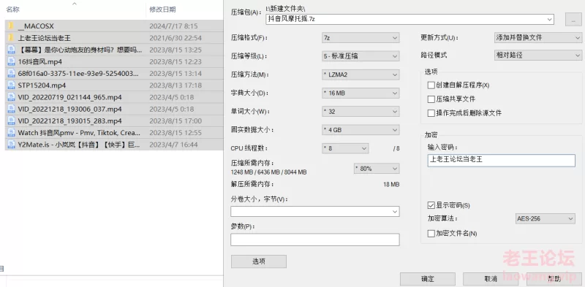Select the STP15204.mp4 file name

pos(42,85)
